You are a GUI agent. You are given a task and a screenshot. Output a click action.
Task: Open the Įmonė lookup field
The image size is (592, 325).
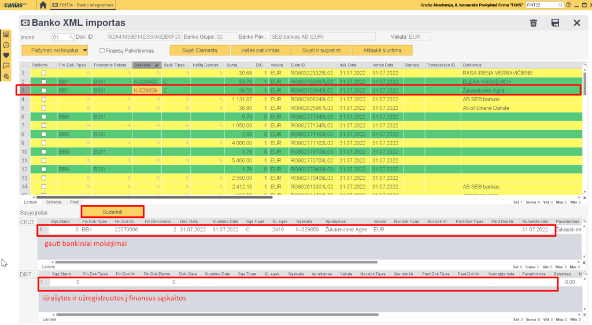coord(71,36)
